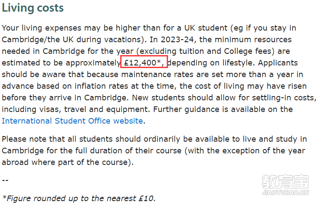
Task: Click the "2023-24" year text
Action: [x=177, y=40]
